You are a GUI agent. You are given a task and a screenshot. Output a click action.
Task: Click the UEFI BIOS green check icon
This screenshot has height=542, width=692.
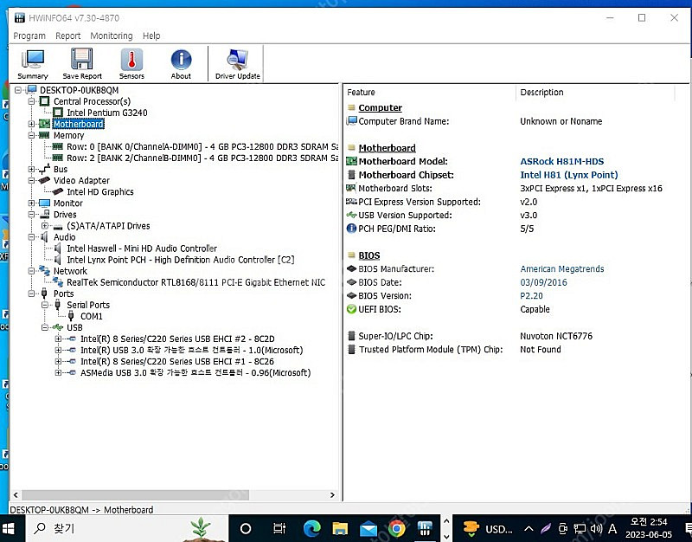[351, 309]
